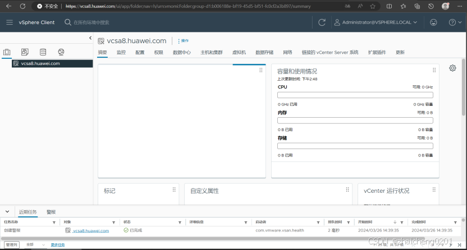Sort by 开始时间 using arrow

395,222
